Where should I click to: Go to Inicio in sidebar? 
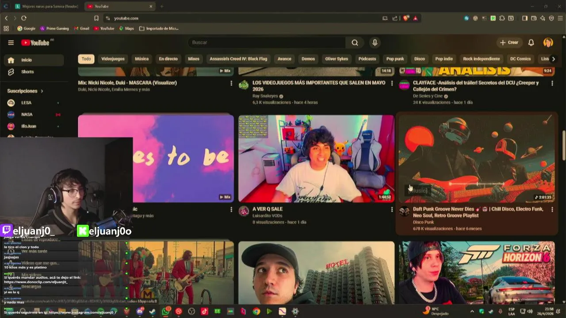34,60
